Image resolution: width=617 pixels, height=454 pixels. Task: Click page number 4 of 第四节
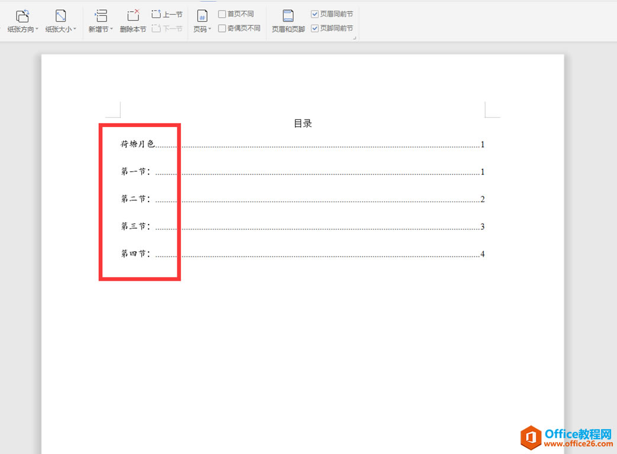click(483, 254)
